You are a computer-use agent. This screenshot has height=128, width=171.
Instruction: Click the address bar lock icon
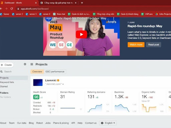18,9
